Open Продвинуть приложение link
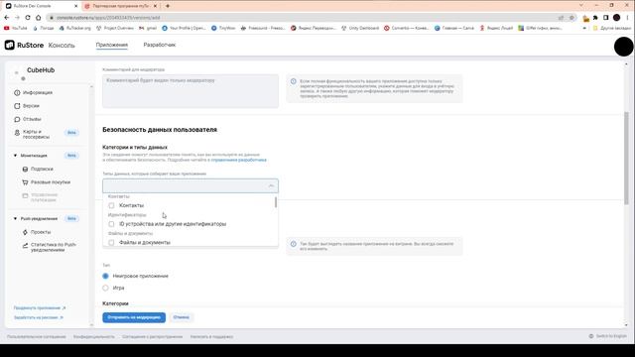This screenshot has height=357, width=635. 40,308
